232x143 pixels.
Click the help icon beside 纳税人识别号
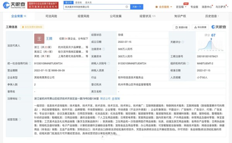(x=109, y=63)
